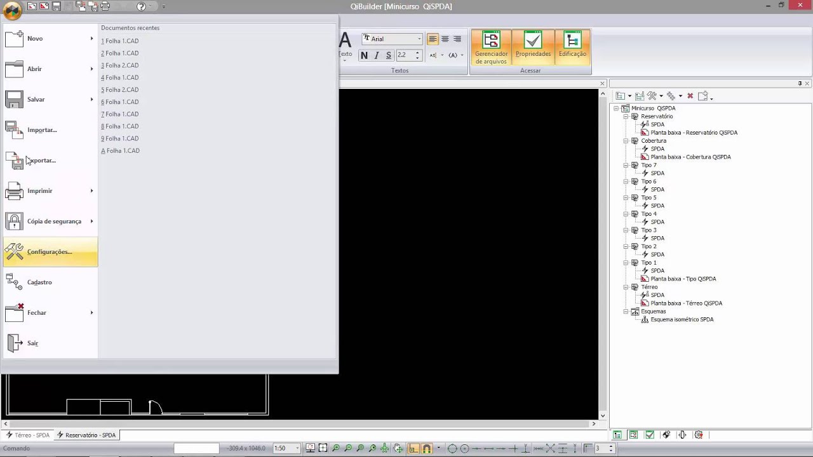Screen dimensions: 813x457
Task: Choose Cadastro menu entry
Action: pos(50,282)
